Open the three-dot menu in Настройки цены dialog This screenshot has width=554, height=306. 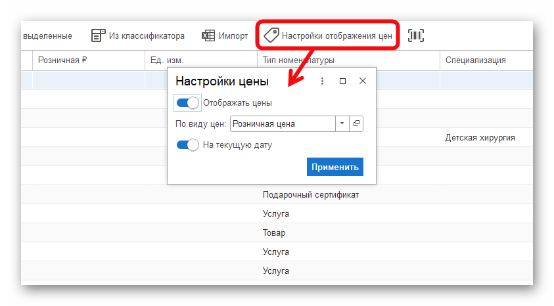(322, 81)
